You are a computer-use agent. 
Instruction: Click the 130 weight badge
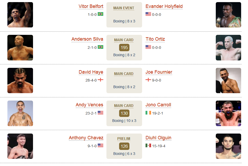tap(124, 113)
